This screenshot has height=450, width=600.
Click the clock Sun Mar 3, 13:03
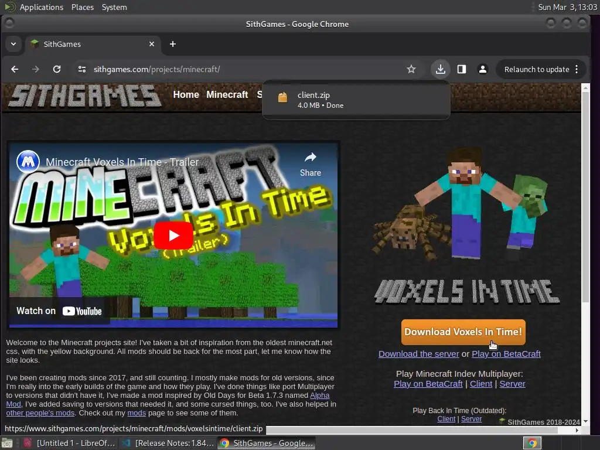pos(567,7)
